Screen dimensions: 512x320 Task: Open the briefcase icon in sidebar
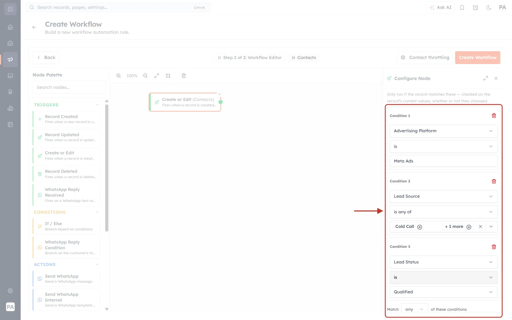pos(10,43)
